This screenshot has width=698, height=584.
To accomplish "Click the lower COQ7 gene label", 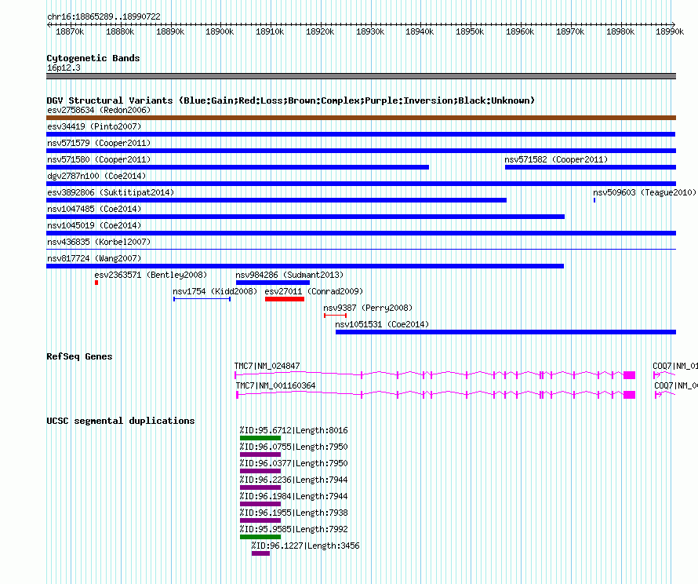I will point(676,385).
